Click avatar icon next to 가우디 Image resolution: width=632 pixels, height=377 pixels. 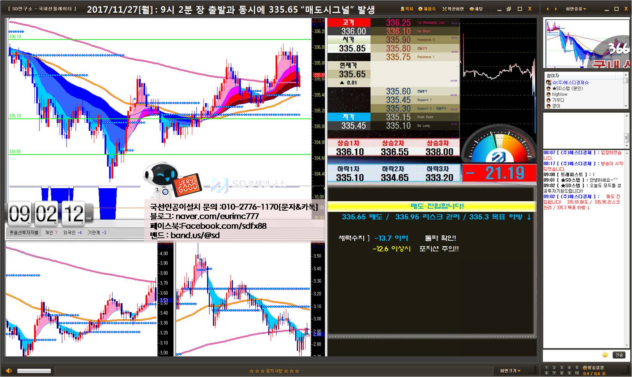pyautogui.click(x=548, y=100)
